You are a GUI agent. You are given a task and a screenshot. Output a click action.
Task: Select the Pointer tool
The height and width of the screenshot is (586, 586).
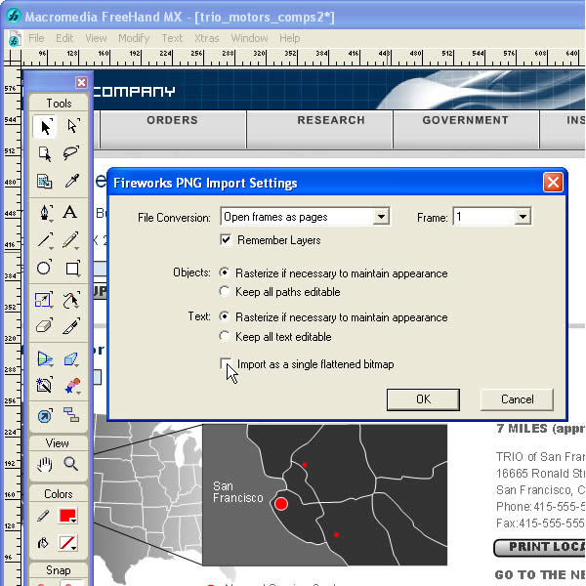click(x=45, y=127)
